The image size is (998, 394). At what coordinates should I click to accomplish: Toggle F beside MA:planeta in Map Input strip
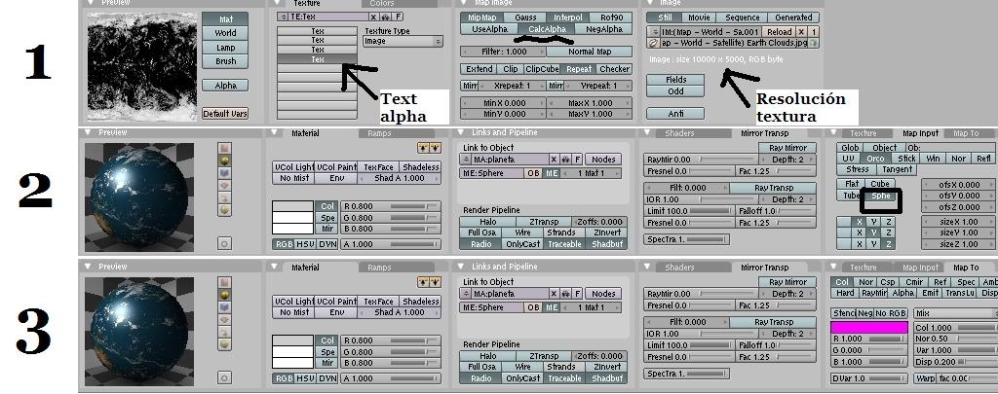[x=578, y=160]
